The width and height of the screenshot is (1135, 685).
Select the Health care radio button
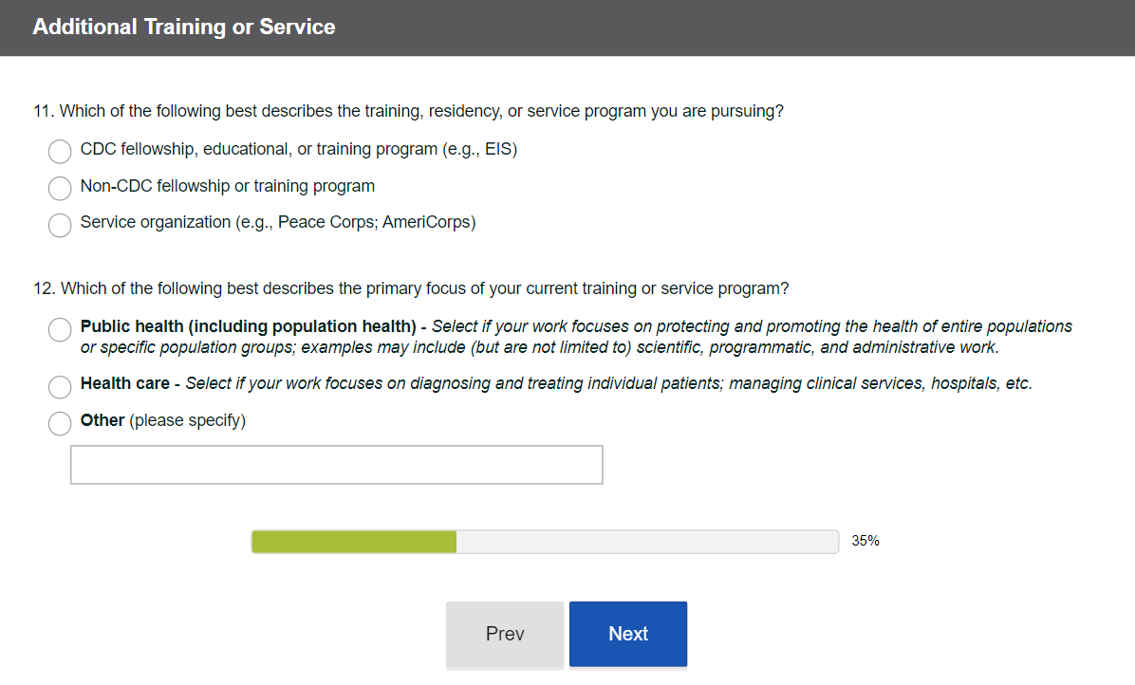click(60, 386)
